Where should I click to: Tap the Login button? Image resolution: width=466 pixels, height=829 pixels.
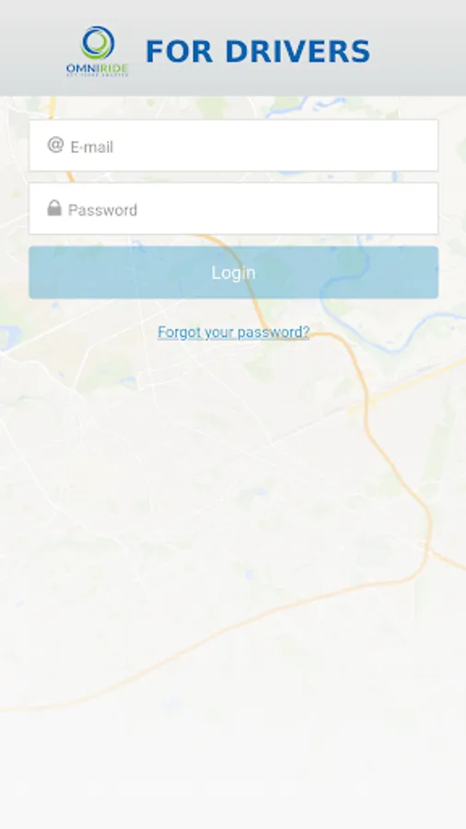[x=234, y=273]
